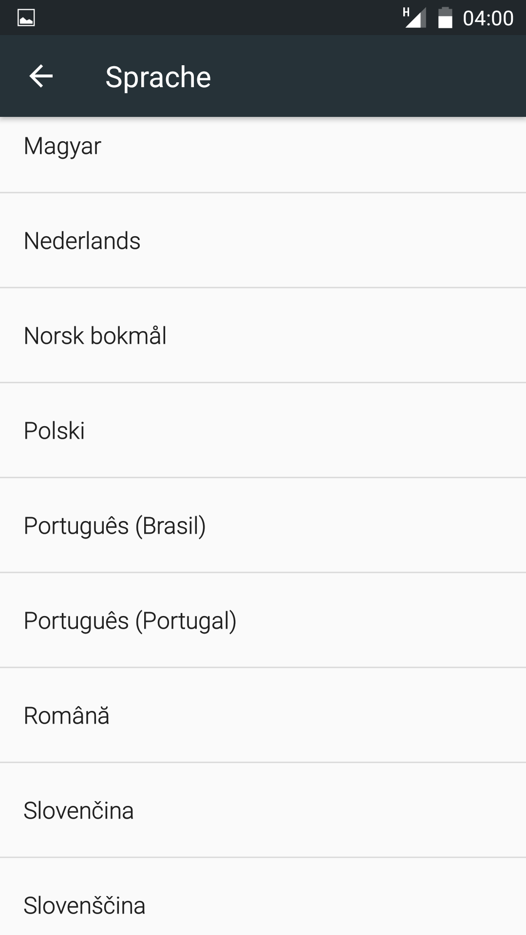Tap the row area right of Nederlands
The height and width of the screenshot is (935, 526).
341,241
